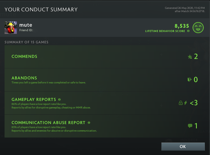Open info icon next to Communication Abuse Report
This screenshot has width=210, height=155.
(x=89, y=122)
